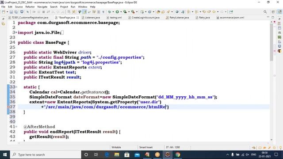Open the New wizard dropdown arrow
The height and width of the screenshot is (159, 283).
(x=7, y=12)
